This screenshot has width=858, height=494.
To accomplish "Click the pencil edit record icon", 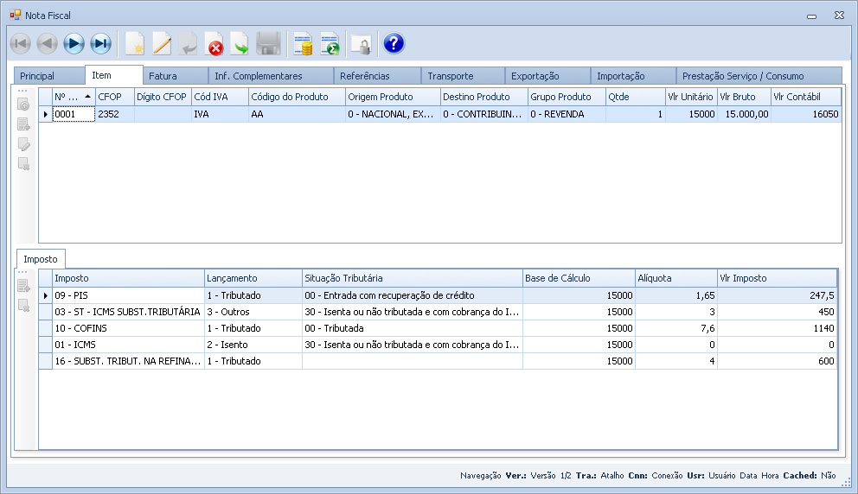I will click(x=162, y=43).
